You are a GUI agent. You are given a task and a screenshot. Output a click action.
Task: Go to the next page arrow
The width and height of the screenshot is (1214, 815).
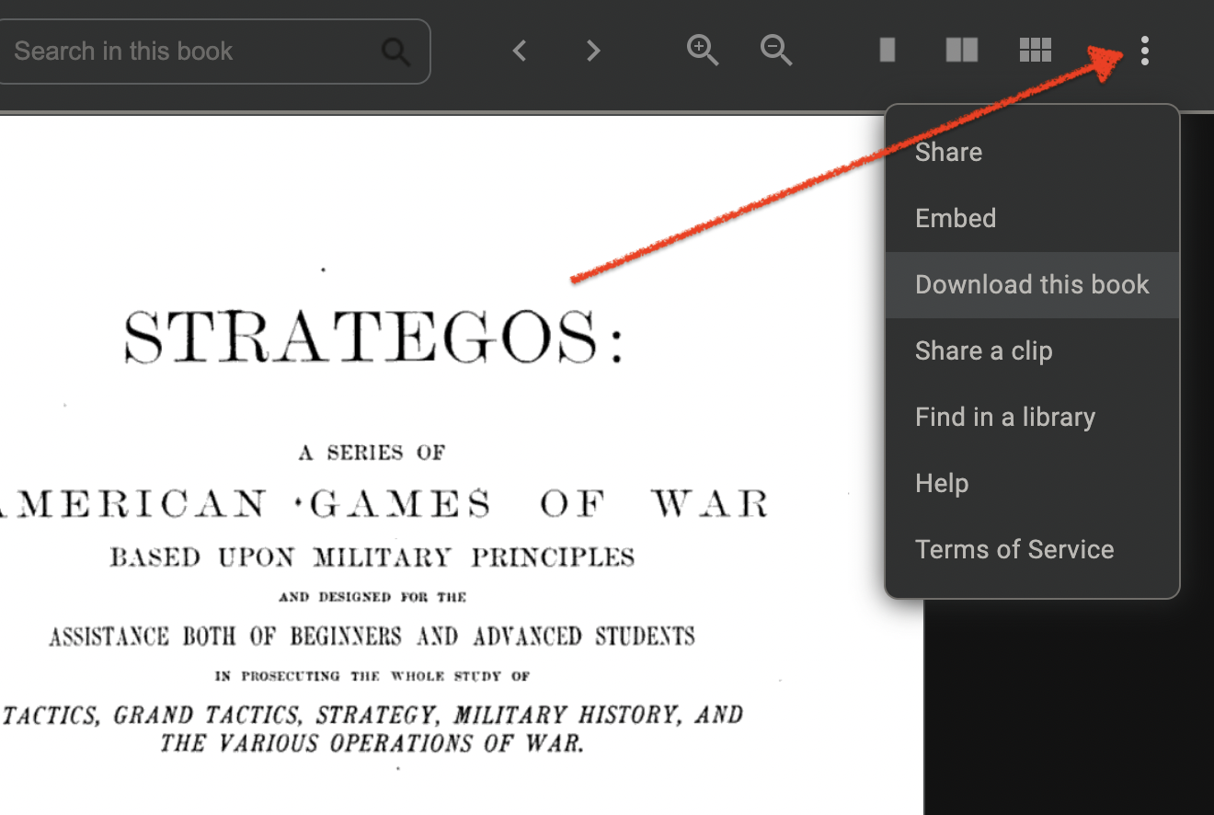[593, 51]
